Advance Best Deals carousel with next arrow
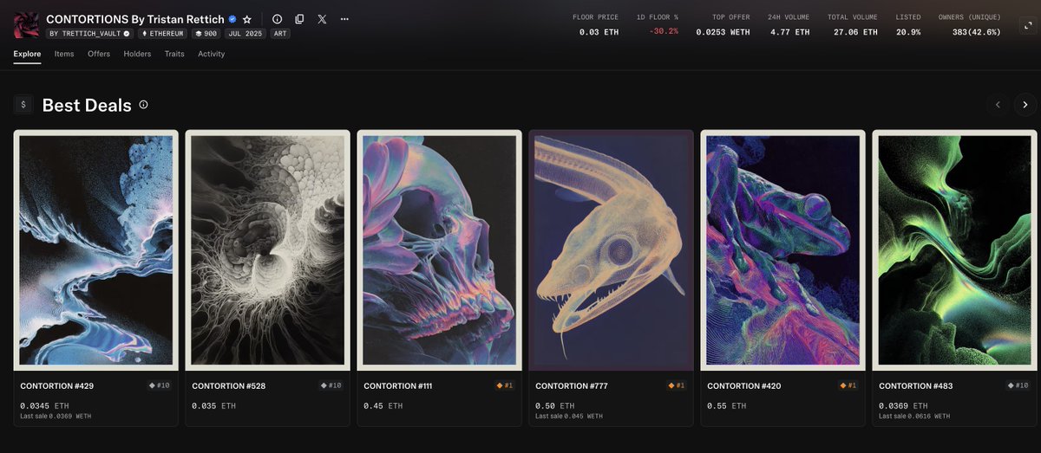1041x453 pixels. point(1025,105)
